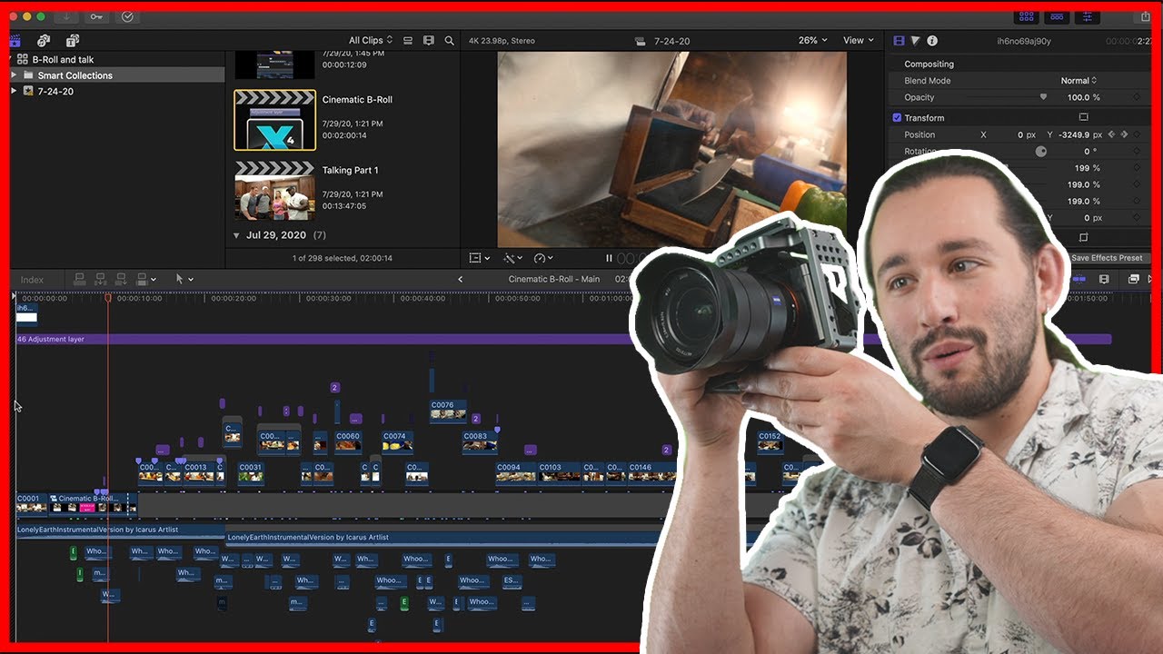Click 1 of 298 selected status text
This screenshot has height=654, width=1163.
[x=342, y=258]
